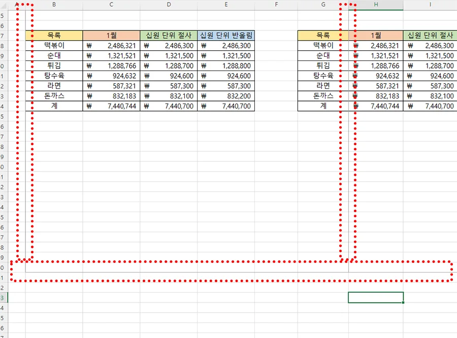Select the 계 total cell in column B
This screenshot has height=338, width=457.
[54, 106]
